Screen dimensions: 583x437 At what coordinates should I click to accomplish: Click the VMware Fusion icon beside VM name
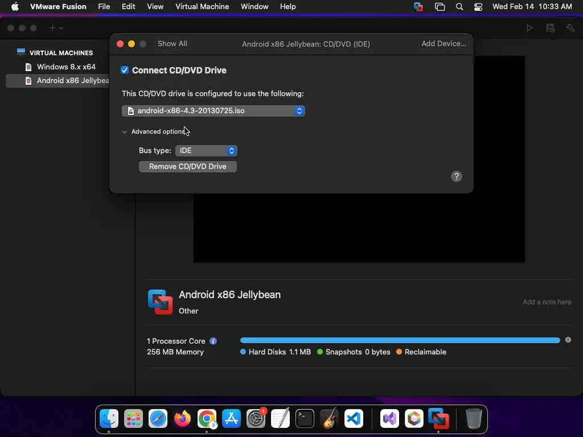click(x=160, y=302)
